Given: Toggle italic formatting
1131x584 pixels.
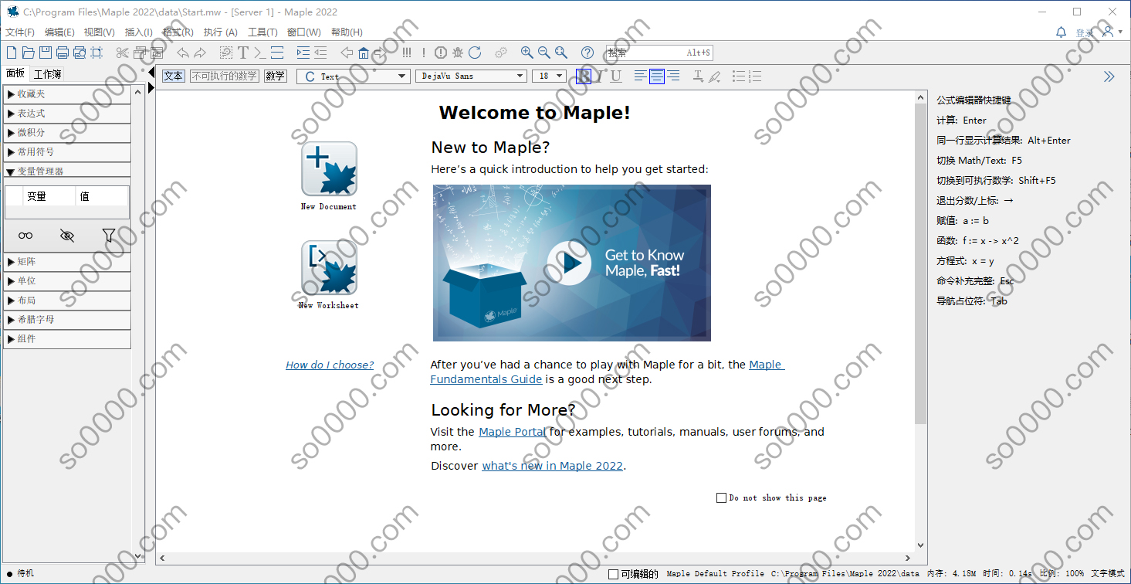Looking at the screenshot, I should [600, 76].
